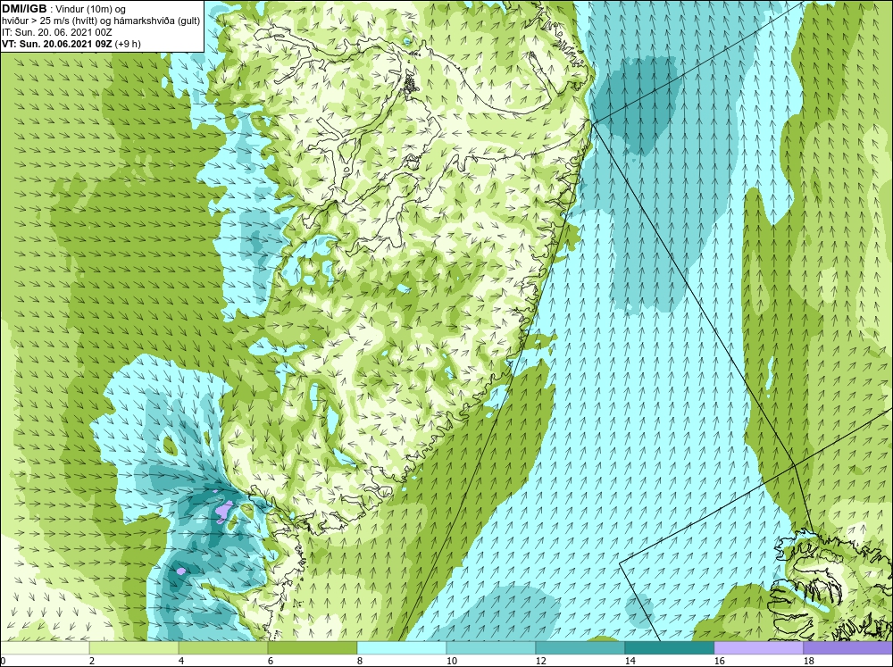Click the 16–18 m/s lavender legend swatch
The image size is (893, 667).
pyautogui.click(x=758, y=647)
